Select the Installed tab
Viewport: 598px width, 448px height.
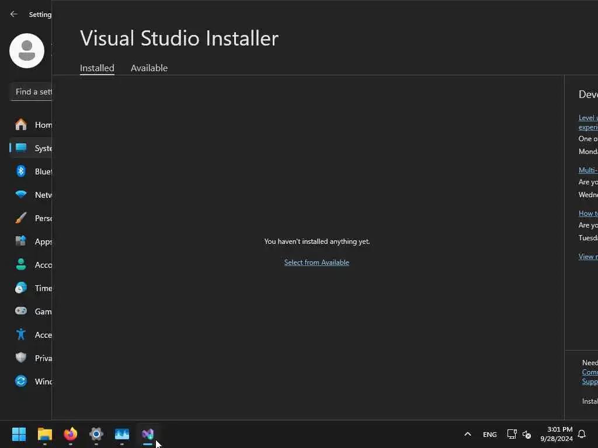tap(97, 68)
